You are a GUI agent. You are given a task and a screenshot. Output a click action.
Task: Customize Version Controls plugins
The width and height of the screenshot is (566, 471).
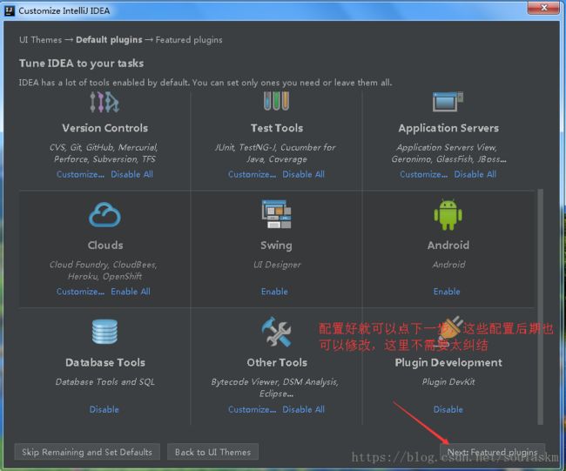click(x=80, y=174)
